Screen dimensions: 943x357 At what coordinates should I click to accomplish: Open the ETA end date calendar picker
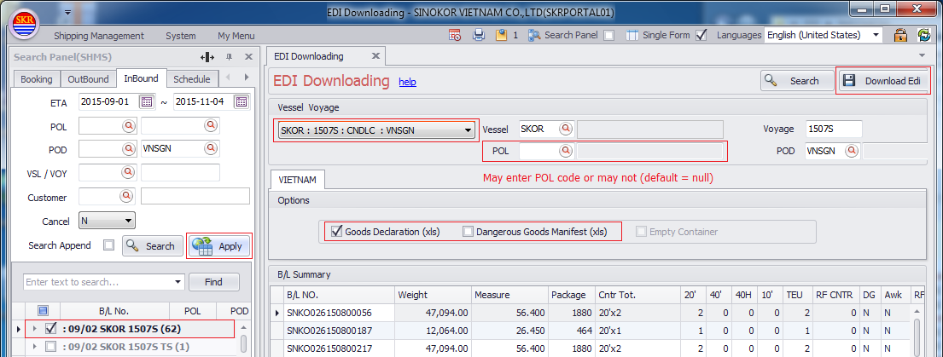click(x=242, y=101)
